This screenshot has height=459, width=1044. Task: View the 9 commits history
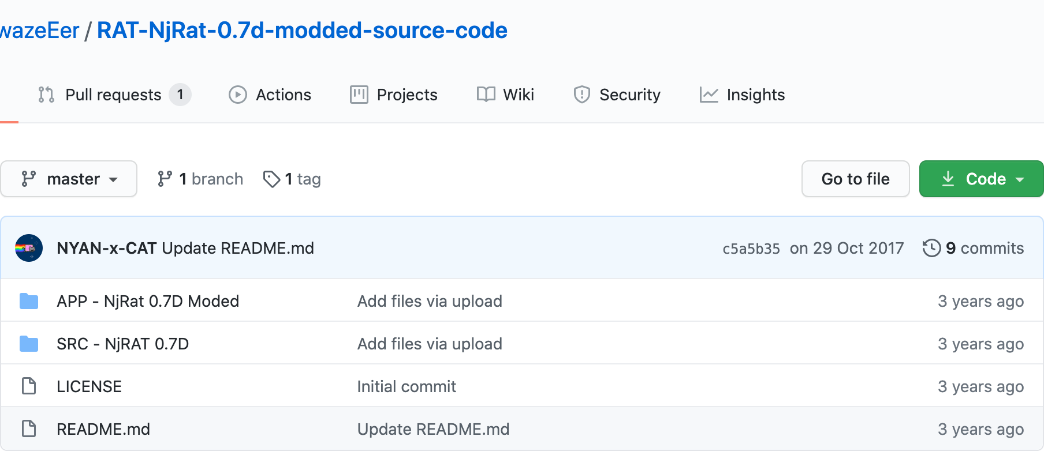pyautogui.click(x=974, y=248)
